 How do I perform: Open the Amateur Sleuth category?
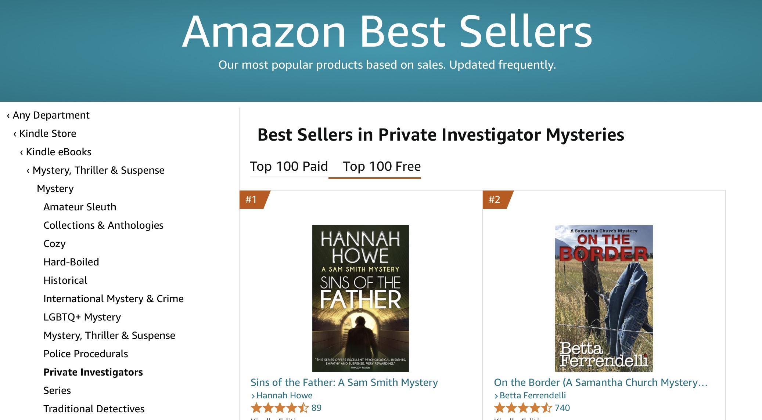coord(80,207)
